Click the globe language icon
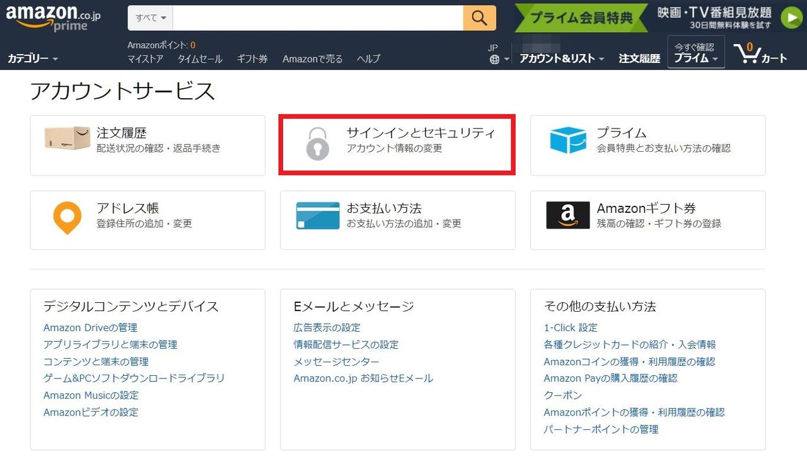 click(494, 59)
